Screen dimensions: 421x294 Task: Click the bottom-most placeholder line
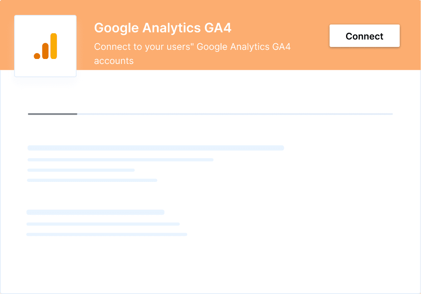click(106, 234)
